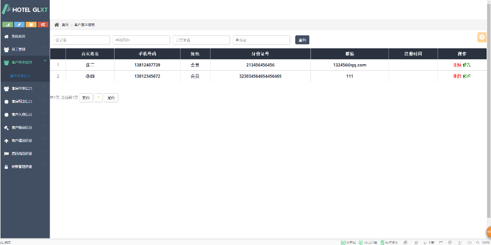Focus the 手机号码 search field
The width and height of the screenshot is (491, 245).
coord(141,40)
